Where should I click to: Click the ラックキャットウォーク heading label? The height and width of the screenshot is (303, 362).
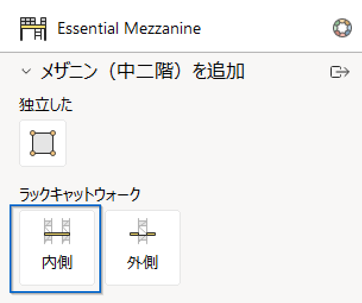[80, 194]
